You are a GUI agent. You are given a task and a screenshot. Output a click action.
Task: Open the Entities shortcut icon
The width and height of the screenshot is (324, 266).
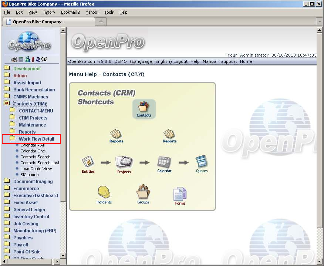pos(88,162)
